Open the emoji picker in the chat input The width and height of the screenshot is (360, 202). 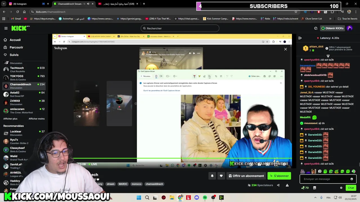coord(352,179)
